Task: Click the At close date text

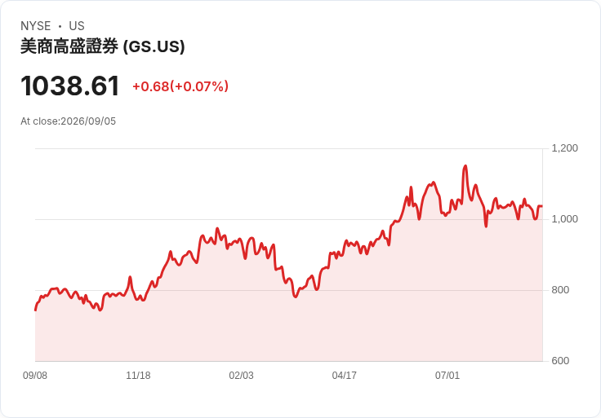Action: click(x=69, y=121)
